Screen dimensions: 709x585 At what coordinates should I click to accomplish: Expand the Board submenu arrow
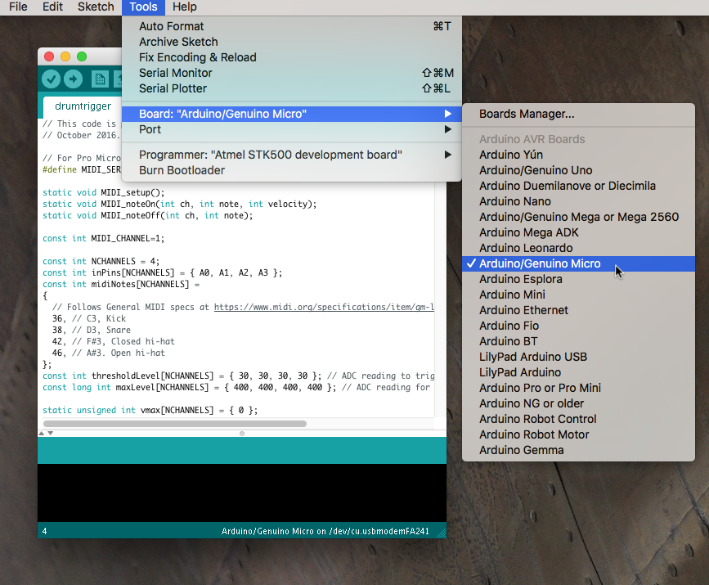pyautogui.click(x=447, y=114)
